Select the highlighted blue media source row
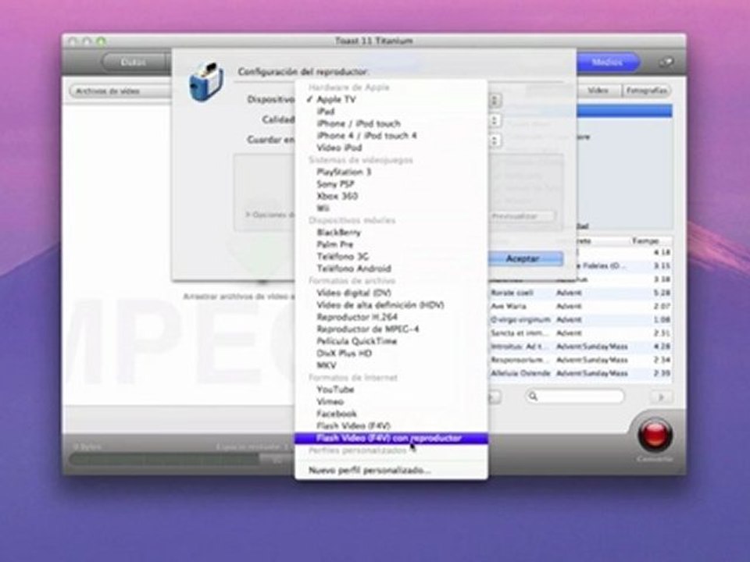The width and height of the screenshot is (750, 562). [x=625, y=112]
